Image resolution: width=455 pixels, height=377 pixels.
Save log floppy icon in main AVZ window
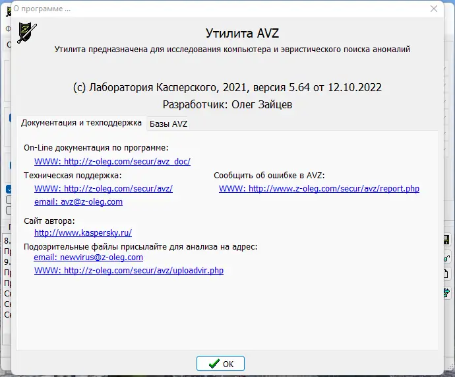point(447,240)
